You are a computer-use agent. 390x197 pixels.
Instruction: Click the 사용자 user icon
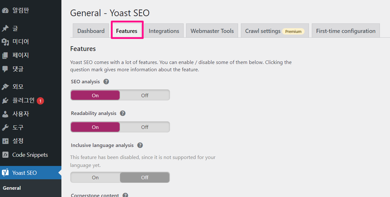coord(5,114)
